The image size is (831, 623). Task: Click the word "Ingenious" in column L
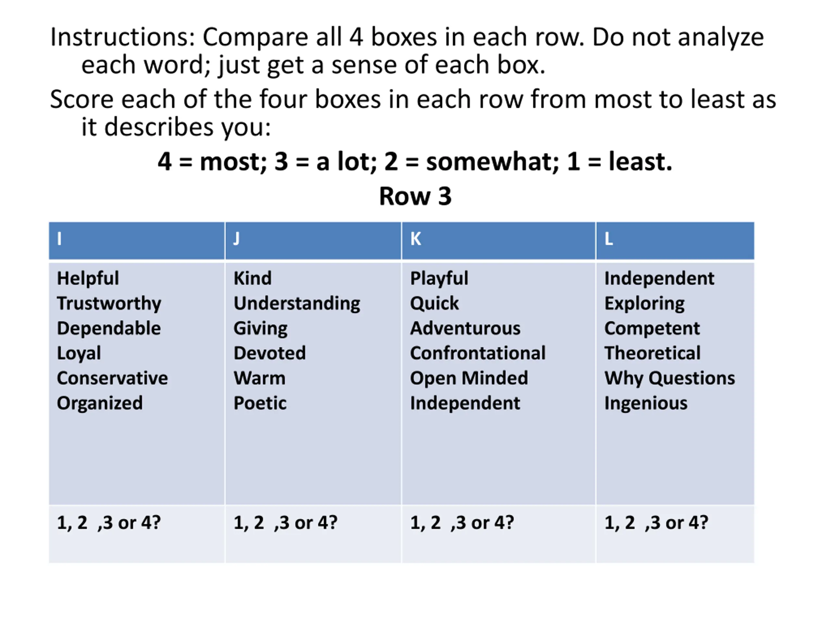[x=646, y=403]
